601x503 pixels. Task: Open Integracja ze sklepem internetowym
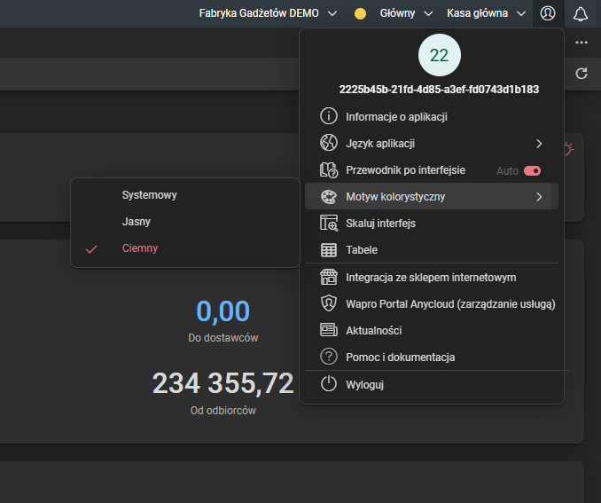click(431, 277)
